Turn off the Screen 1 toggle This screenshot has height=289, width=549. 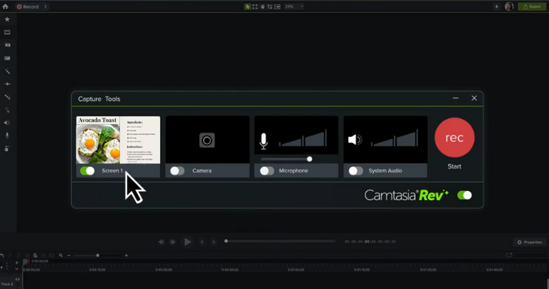click(x=87, y=171)
